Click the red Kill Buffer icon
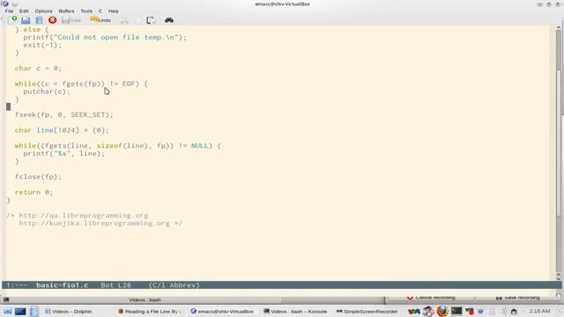The image size is (564, 317). 53,20
